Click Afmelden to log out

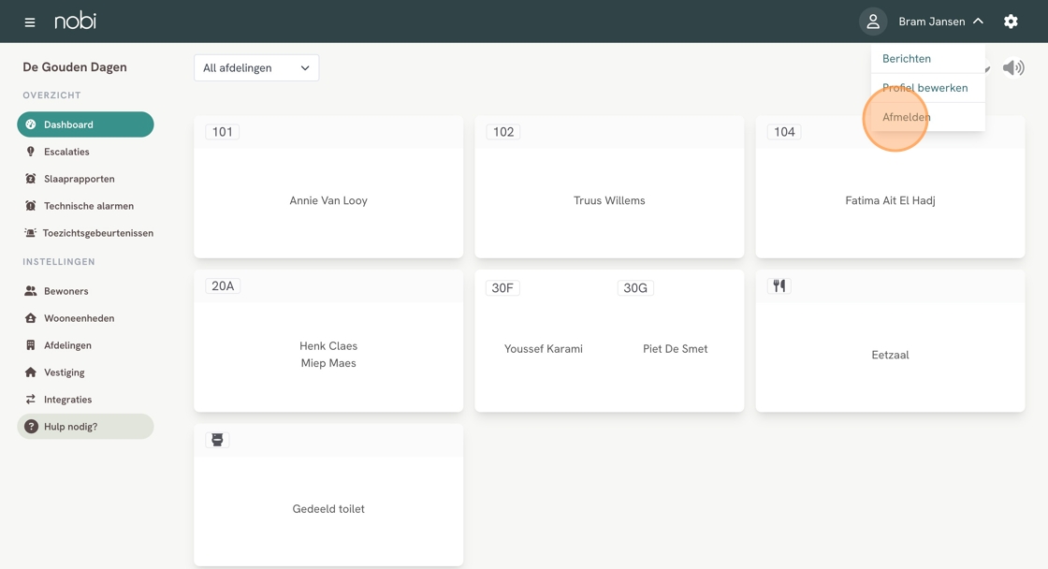tap(907, 117)
